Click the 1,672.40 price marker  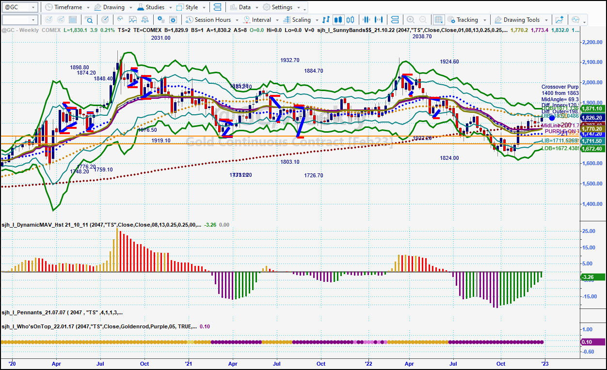tap(592, 149)
